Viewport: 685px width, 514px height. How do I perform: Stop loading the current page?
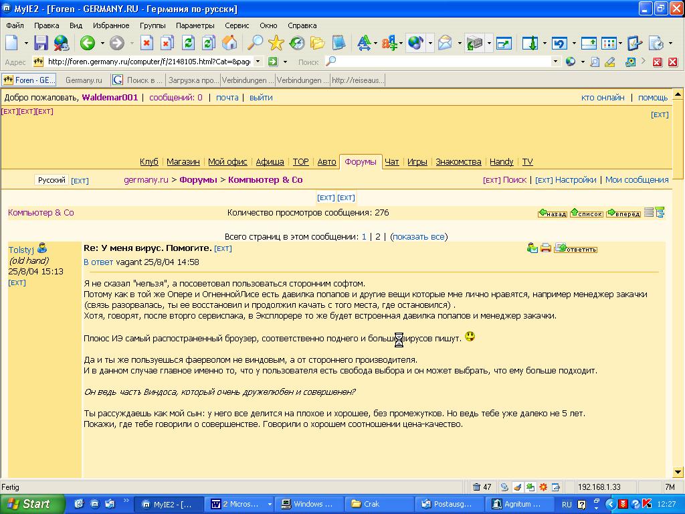click(146, 43)
